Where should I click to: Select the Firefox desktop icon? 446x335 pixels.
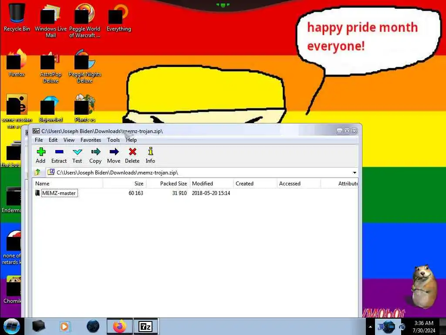(17, 63)
